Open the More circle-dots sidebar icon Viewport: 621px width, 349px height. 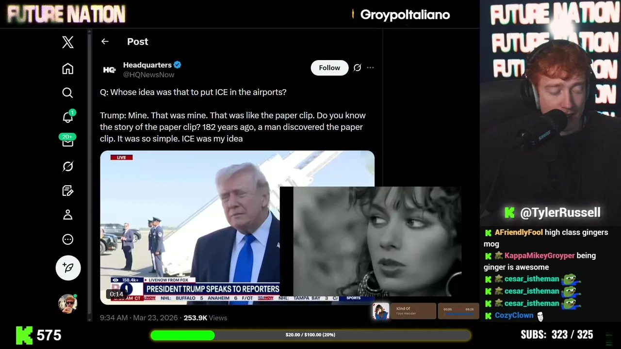coord(68,239)
